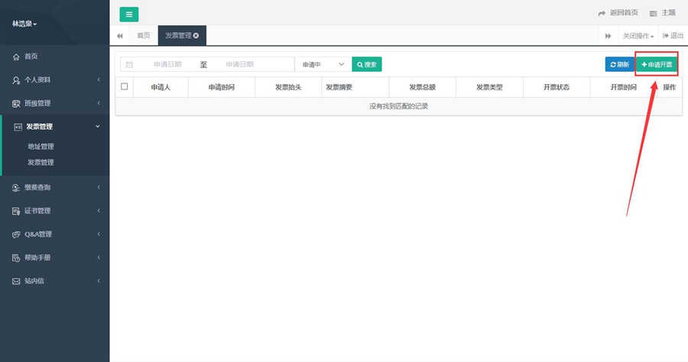Click the green 搜索 search button
Viewport: 688px width, 362px height.
(x=366, y=65)
